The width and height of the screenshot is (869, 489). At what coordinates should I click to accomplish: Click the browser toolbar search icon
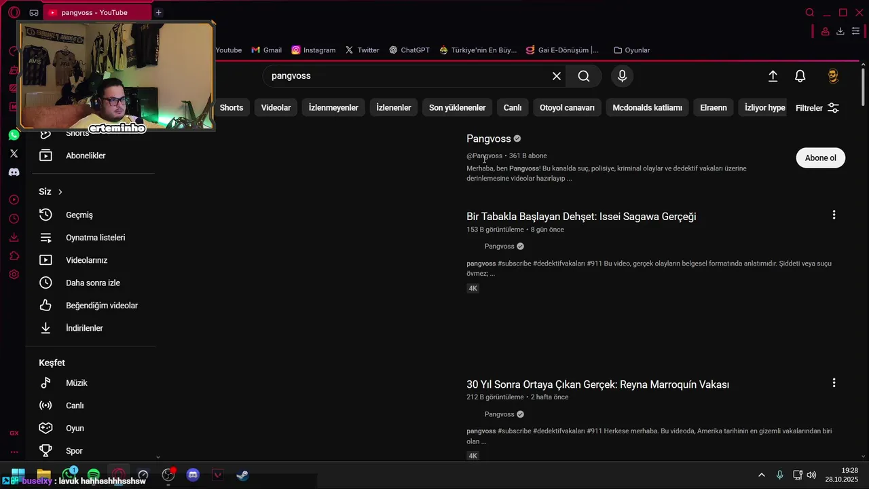click(x=810, y=12)
